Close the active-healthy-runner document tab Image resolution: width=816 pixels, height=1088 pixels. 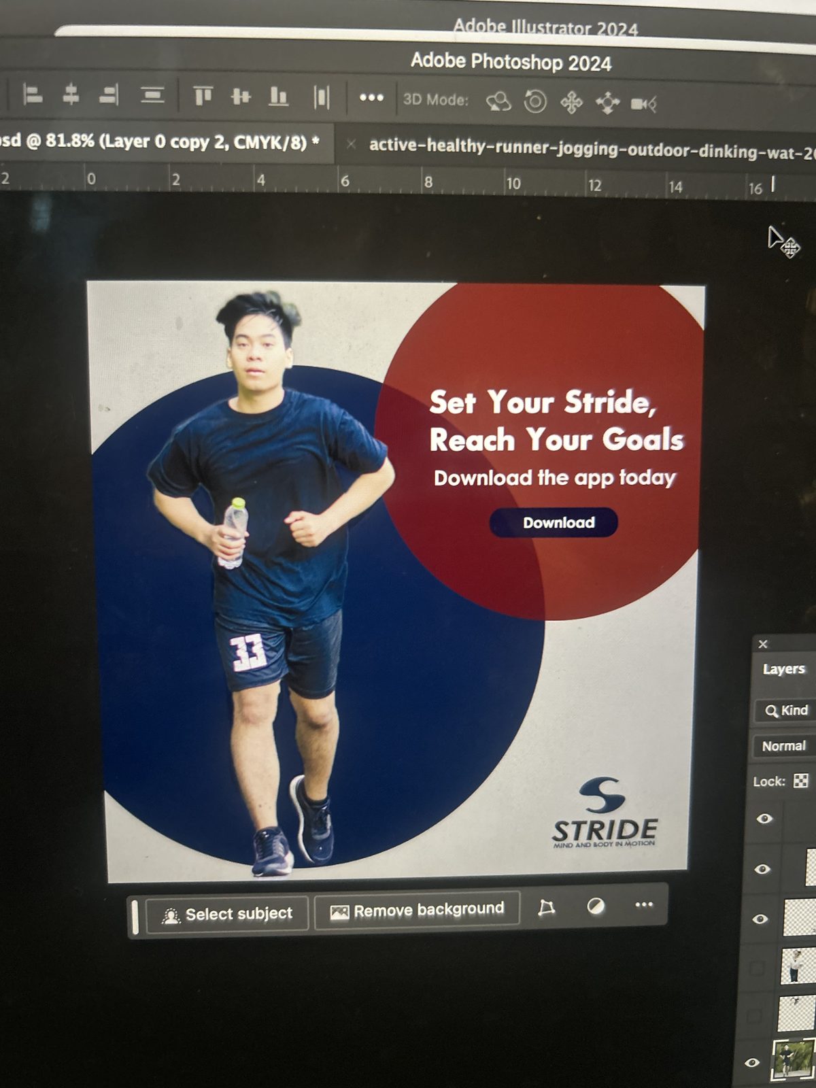[351, 144]
